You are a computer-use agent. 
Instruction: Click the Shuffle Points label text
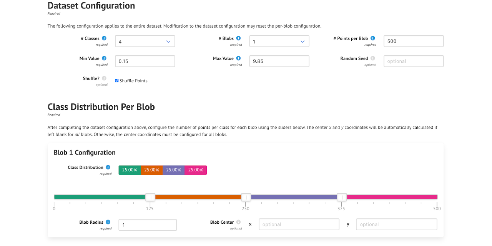(133, 81)
